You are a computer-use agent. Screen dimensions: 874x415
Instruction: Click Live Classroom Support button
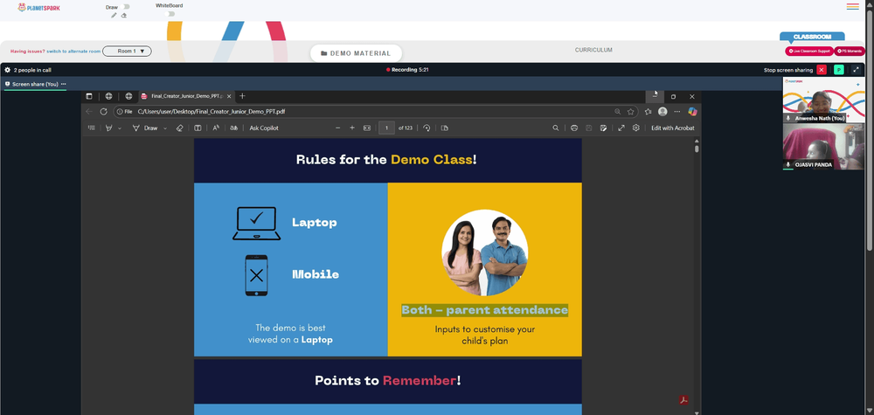809,52
